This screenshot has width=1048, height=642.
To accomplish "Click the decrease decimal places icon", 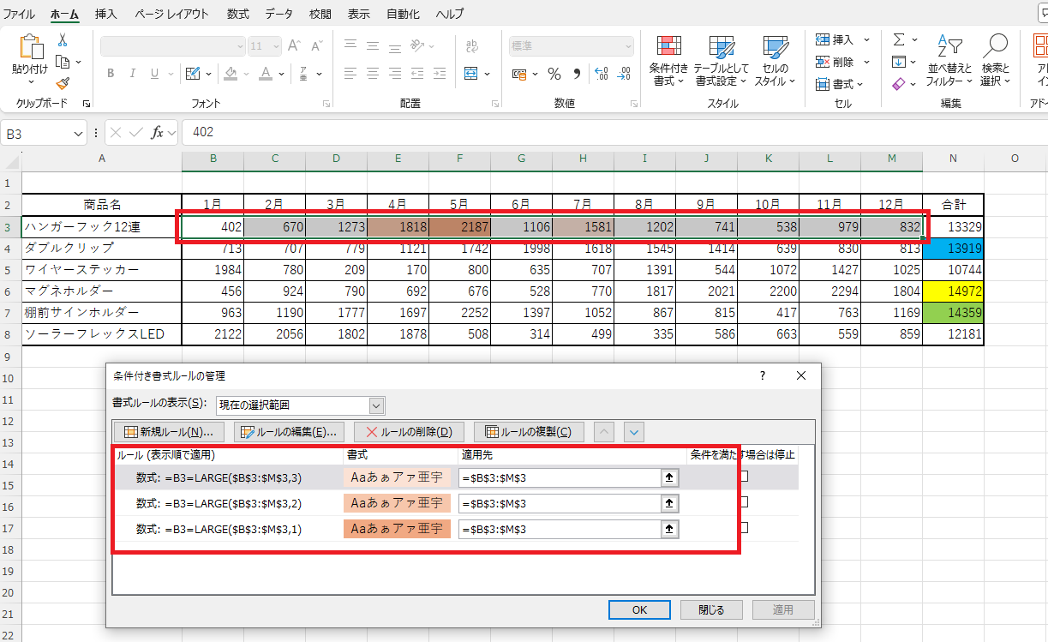I will pyautogui.click(x=623, y=74).
